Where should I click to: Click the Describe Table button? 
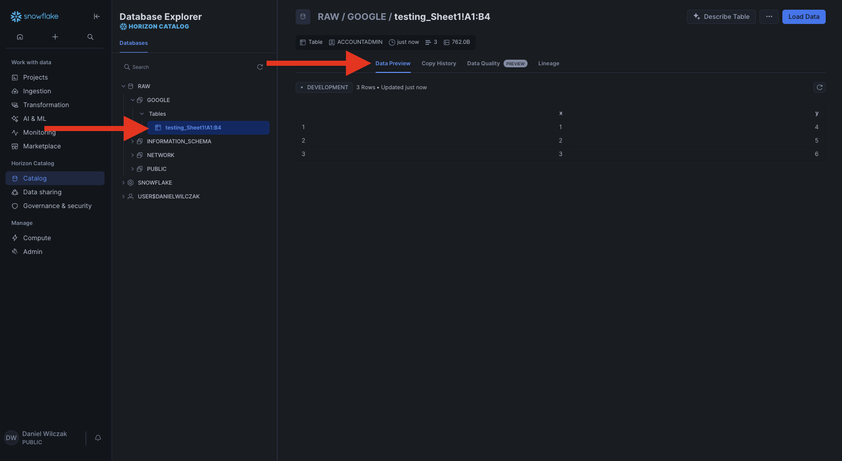click(721, 16)
